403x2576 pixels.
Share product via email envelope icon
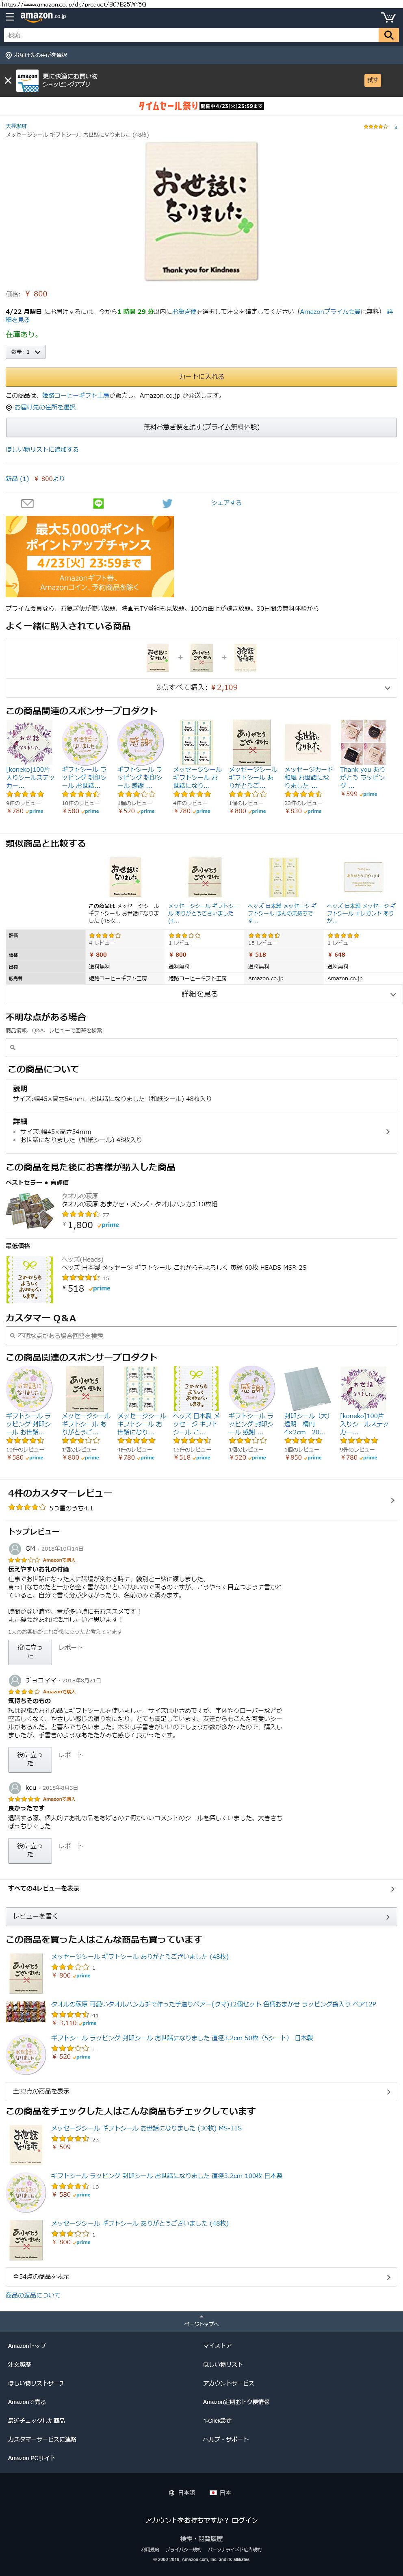(27, 503)
